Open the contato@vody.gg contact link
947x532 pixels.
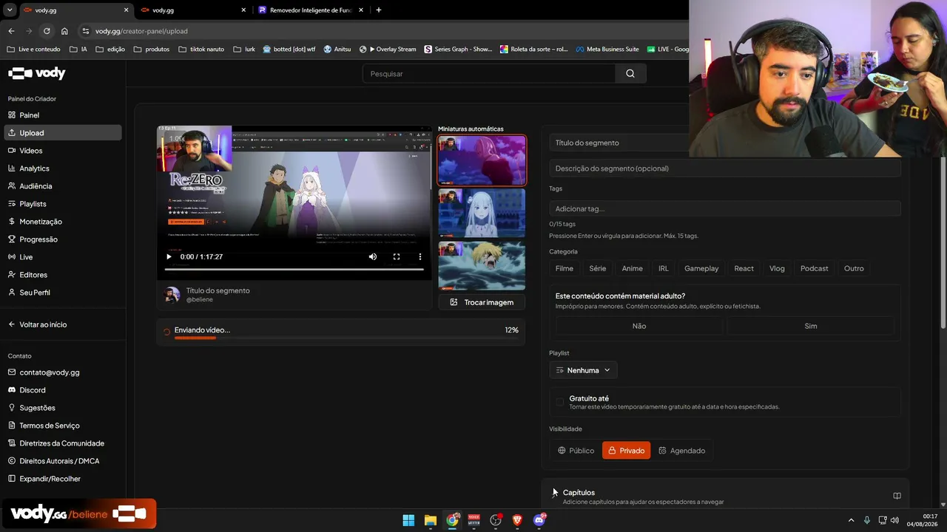coord(44,372)
